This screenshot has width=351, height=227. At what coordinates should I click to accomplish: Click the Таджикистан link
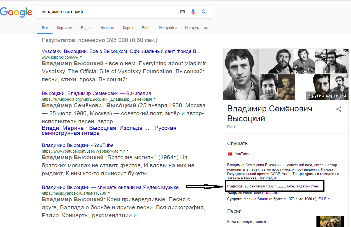tap(307, 186)
